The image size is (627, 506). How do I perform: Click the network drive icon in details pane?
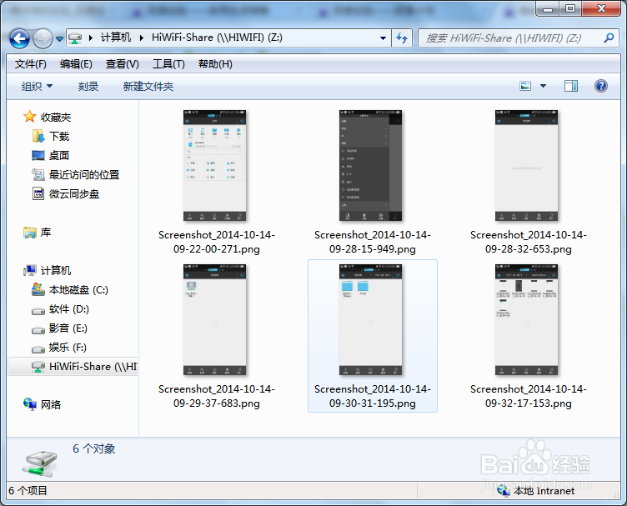(39, 463)
